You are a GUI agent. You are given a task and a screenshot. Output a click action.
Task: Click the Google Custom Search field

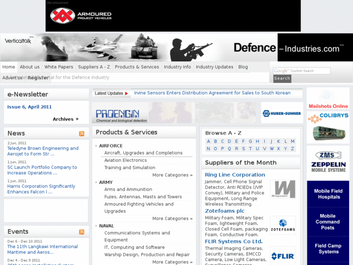302,71
